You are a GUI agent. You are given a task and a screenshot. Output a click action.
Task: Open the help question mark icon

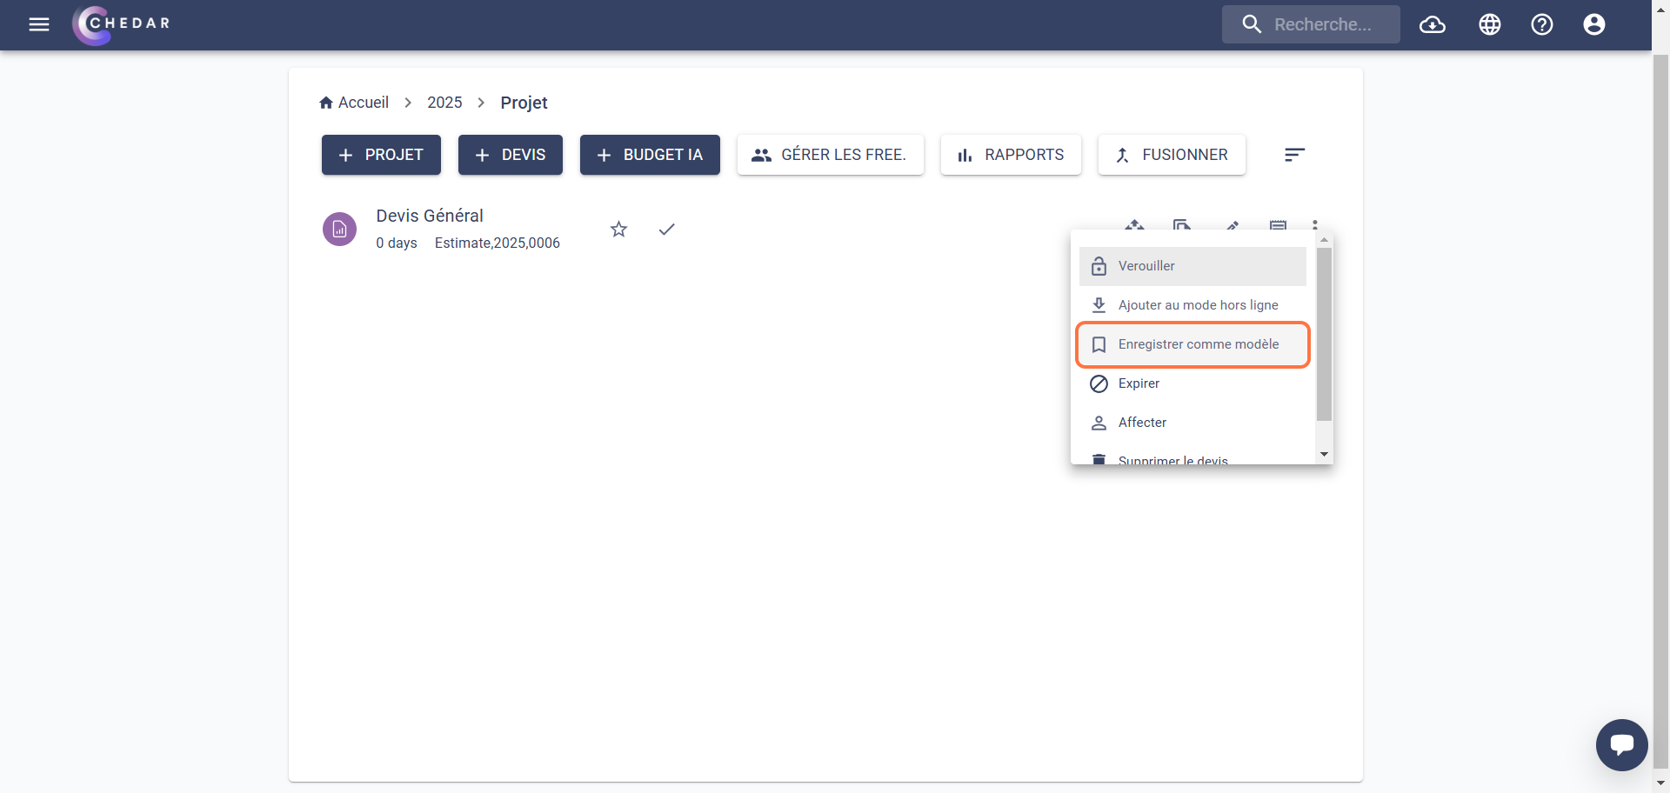(x=1542, y=24)
